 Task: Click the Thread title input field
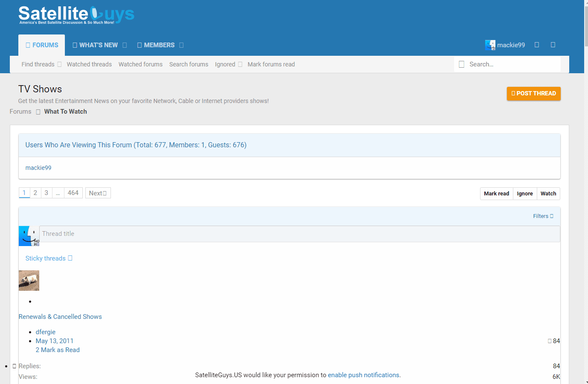click(x=299, y=234)
